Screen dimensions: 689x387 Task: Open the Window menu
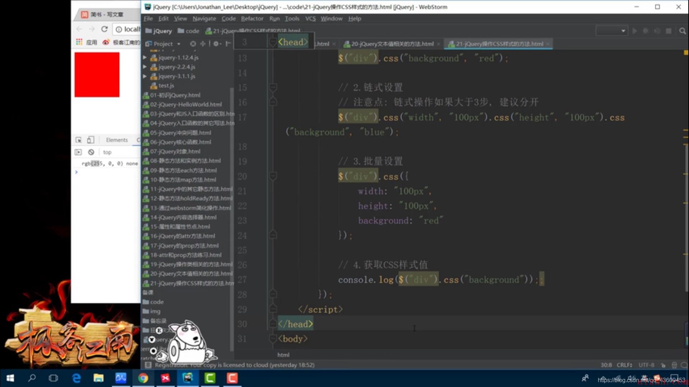331,18
